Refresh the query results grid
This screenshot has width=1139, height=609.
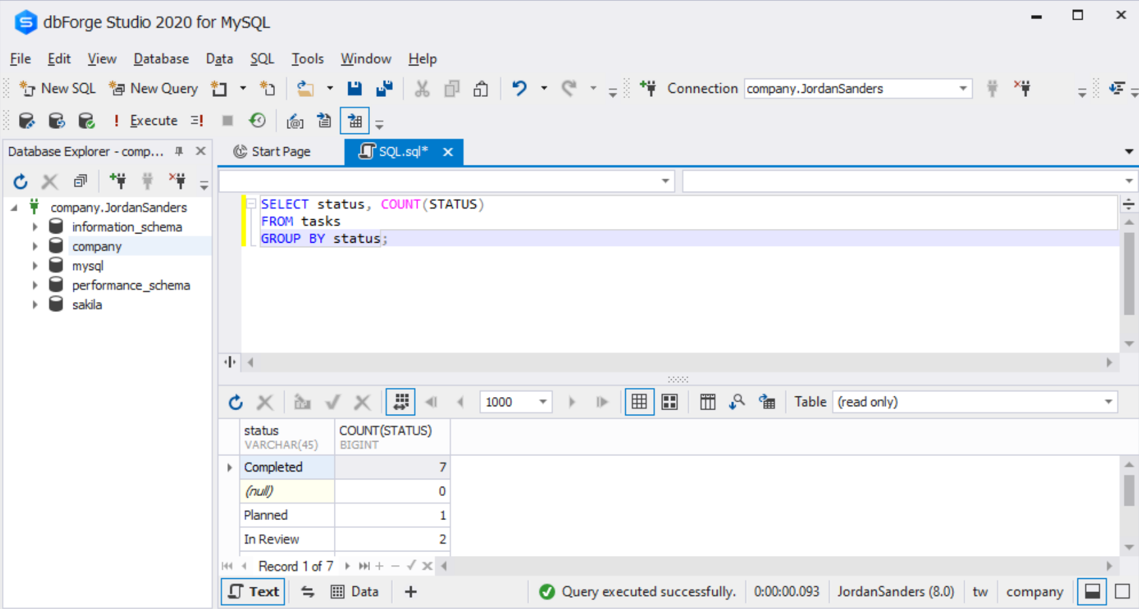click(236, 402)
